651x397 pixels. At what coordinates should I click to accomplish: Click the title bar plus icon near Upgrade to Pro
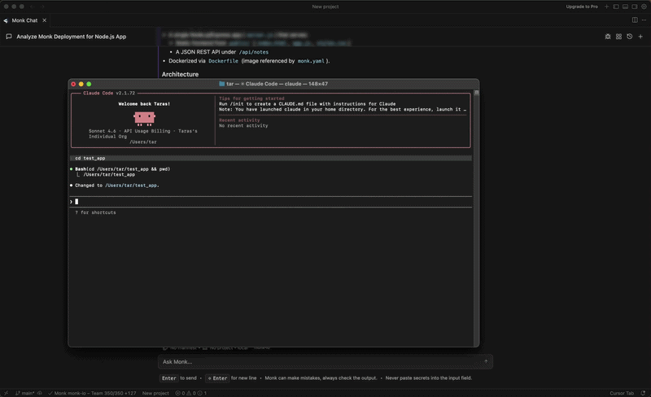pos(606,7)
